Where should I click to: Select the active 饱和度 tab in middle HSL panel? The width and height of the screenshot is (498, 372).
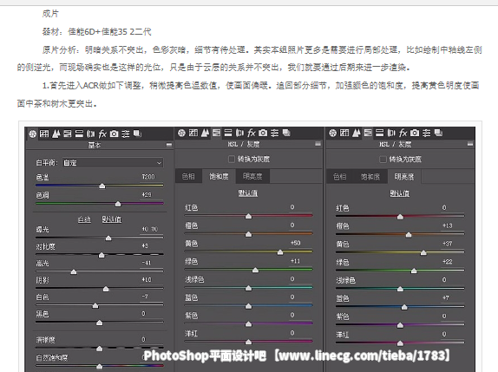[x=219, y=176]
